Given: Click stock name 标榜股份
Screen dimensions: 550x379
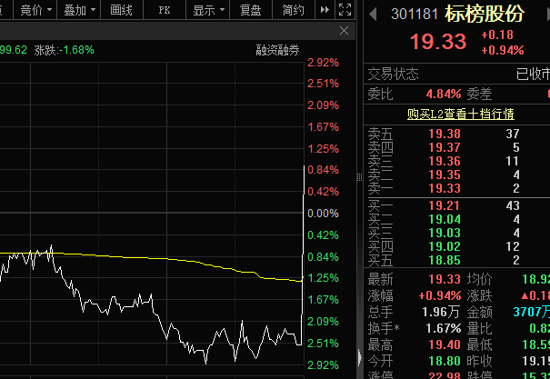Looking at the screenshot, I should pos(485,14).
